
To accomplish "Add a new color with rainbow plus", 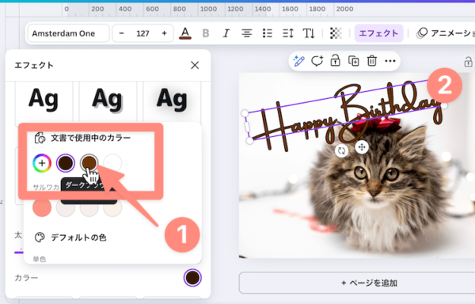I will (42, 163).
